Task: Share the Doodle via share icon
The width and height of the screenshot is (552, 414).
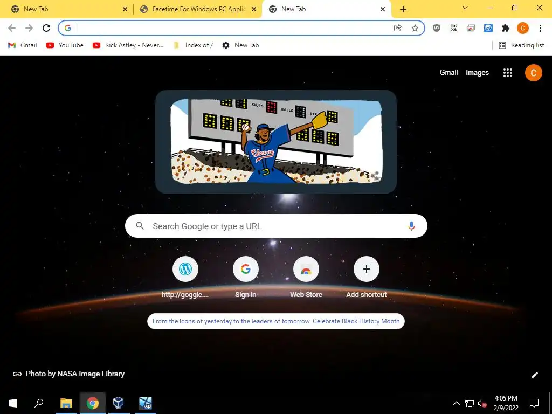Action: tap(375, 176)
